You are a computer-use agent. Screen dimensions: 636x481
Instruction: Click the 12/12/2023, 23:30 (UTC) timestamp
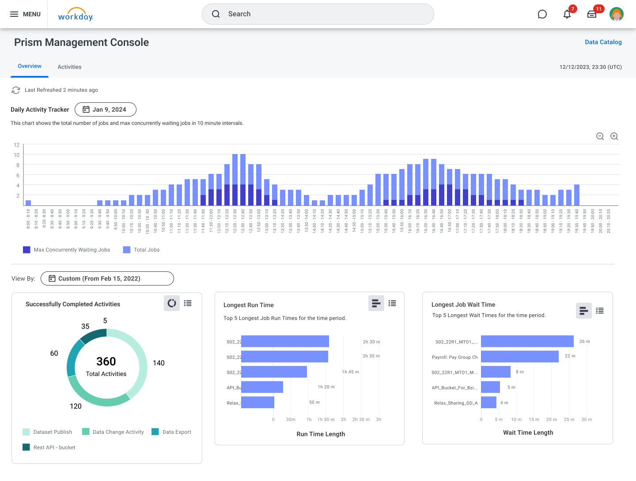pos(591,67)
